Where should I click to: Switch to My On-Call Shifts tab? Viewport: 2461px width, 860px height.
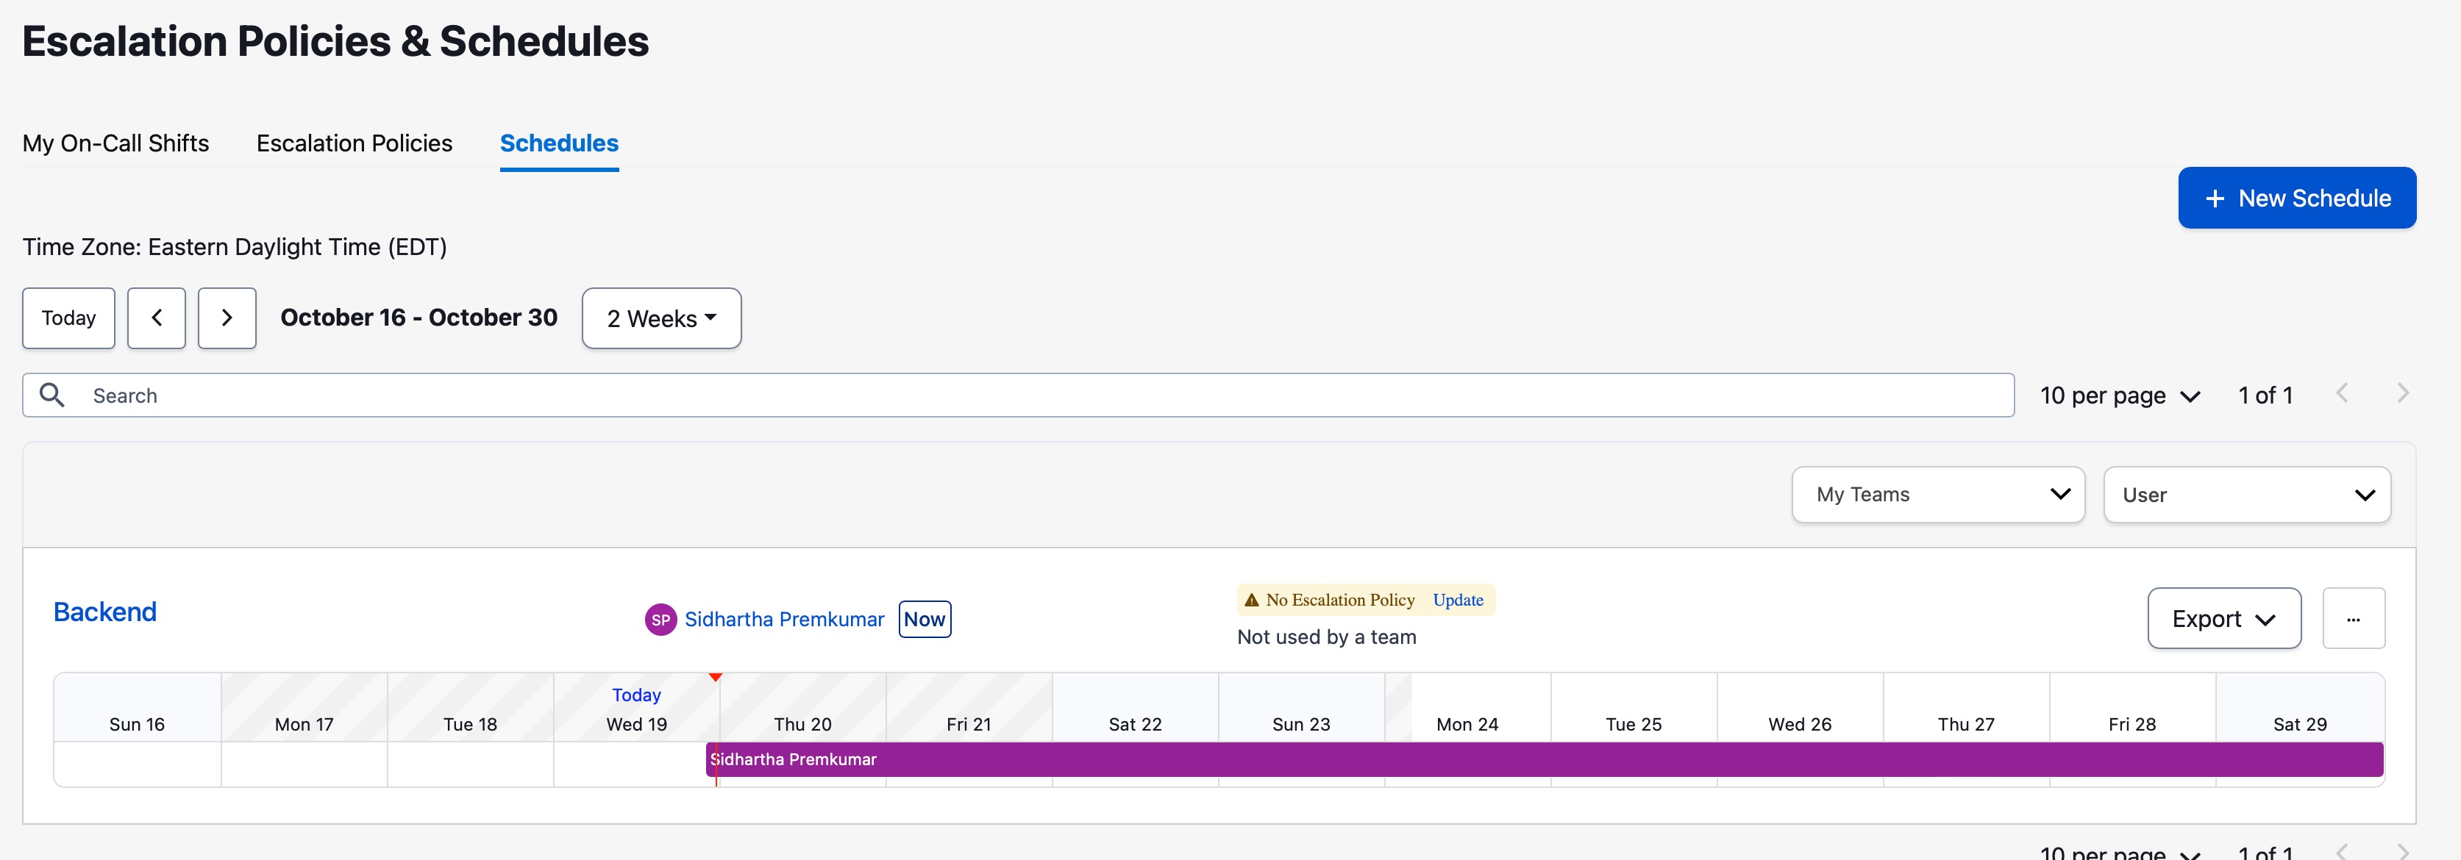[x=115, y=143]
